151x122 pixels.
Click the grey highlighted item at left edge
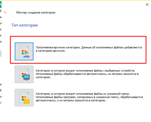[x=1, y=54]
